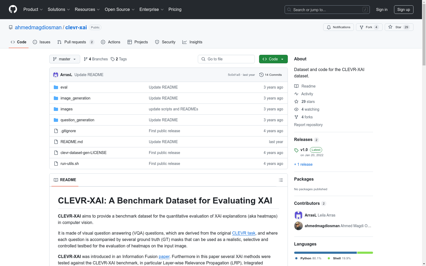426x266 pixels.
Task: Click the tag icon beside 2 Tags
Action: [x=113, y=59]
